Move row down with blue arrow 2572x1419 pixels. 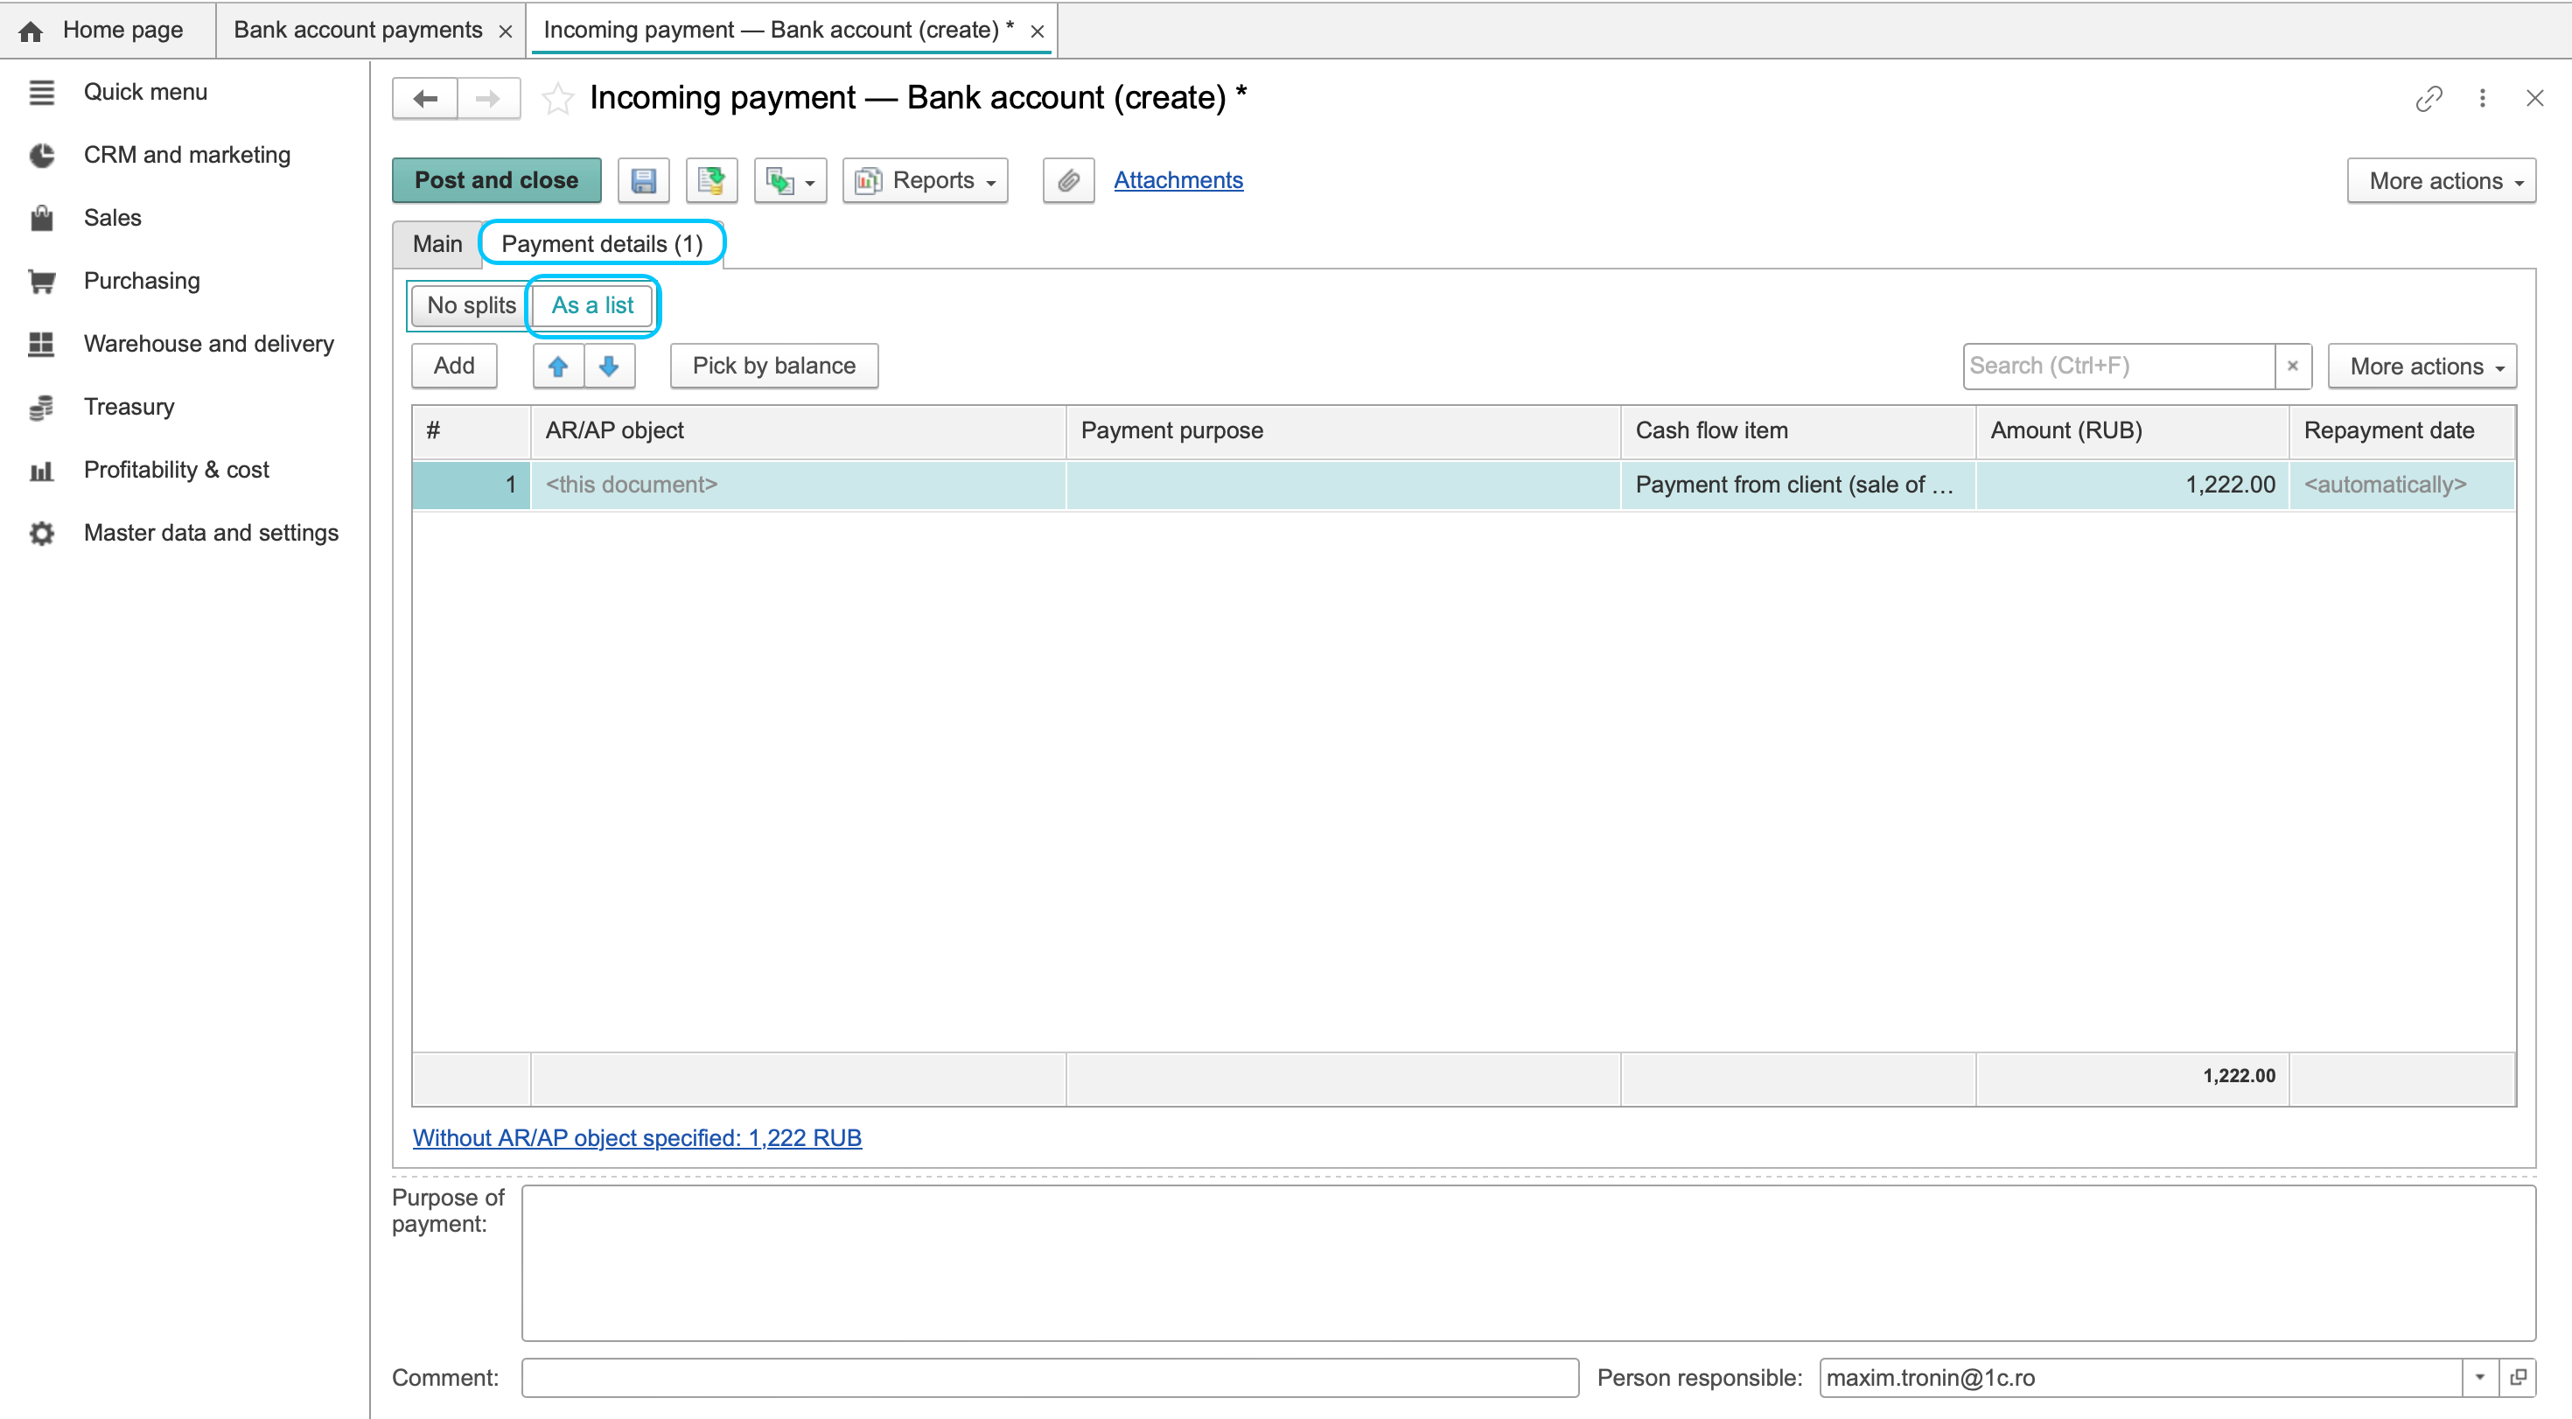(609, 367)
